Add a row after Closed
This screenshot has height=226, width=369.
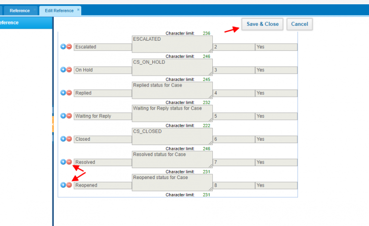pos(63,139)
